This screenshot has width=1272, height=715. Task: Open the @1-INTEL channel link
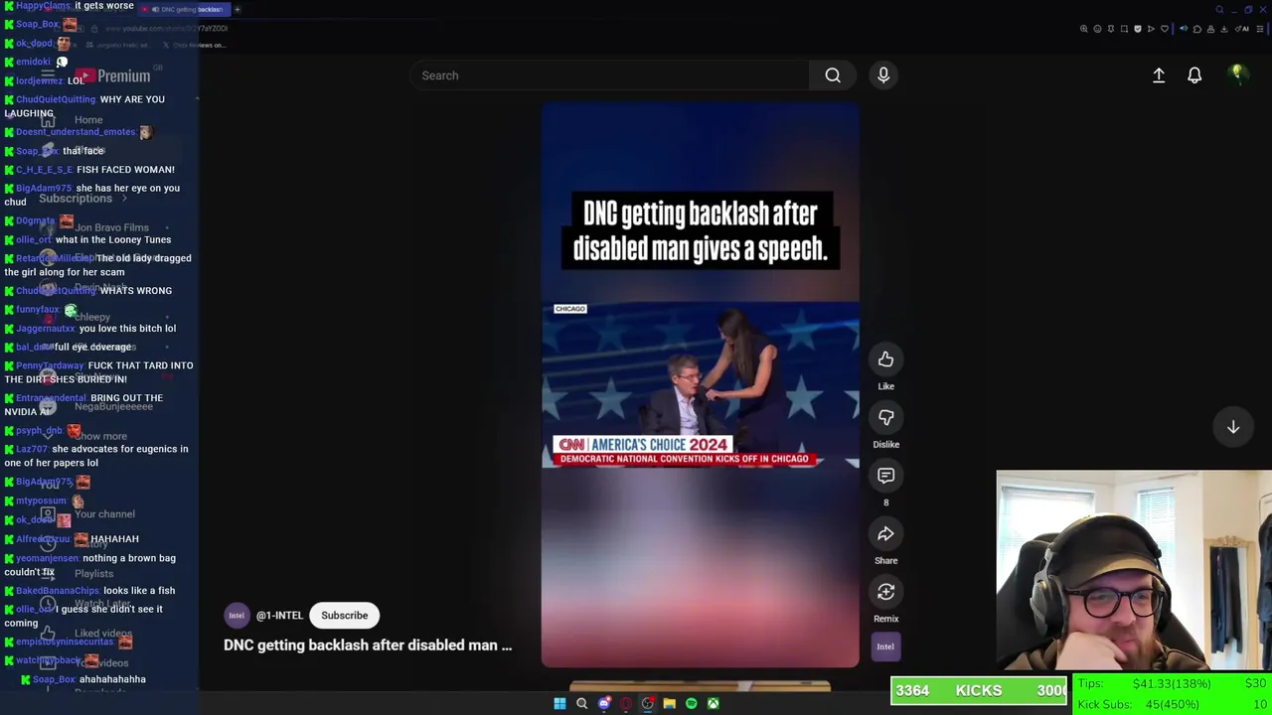(279, 616)
